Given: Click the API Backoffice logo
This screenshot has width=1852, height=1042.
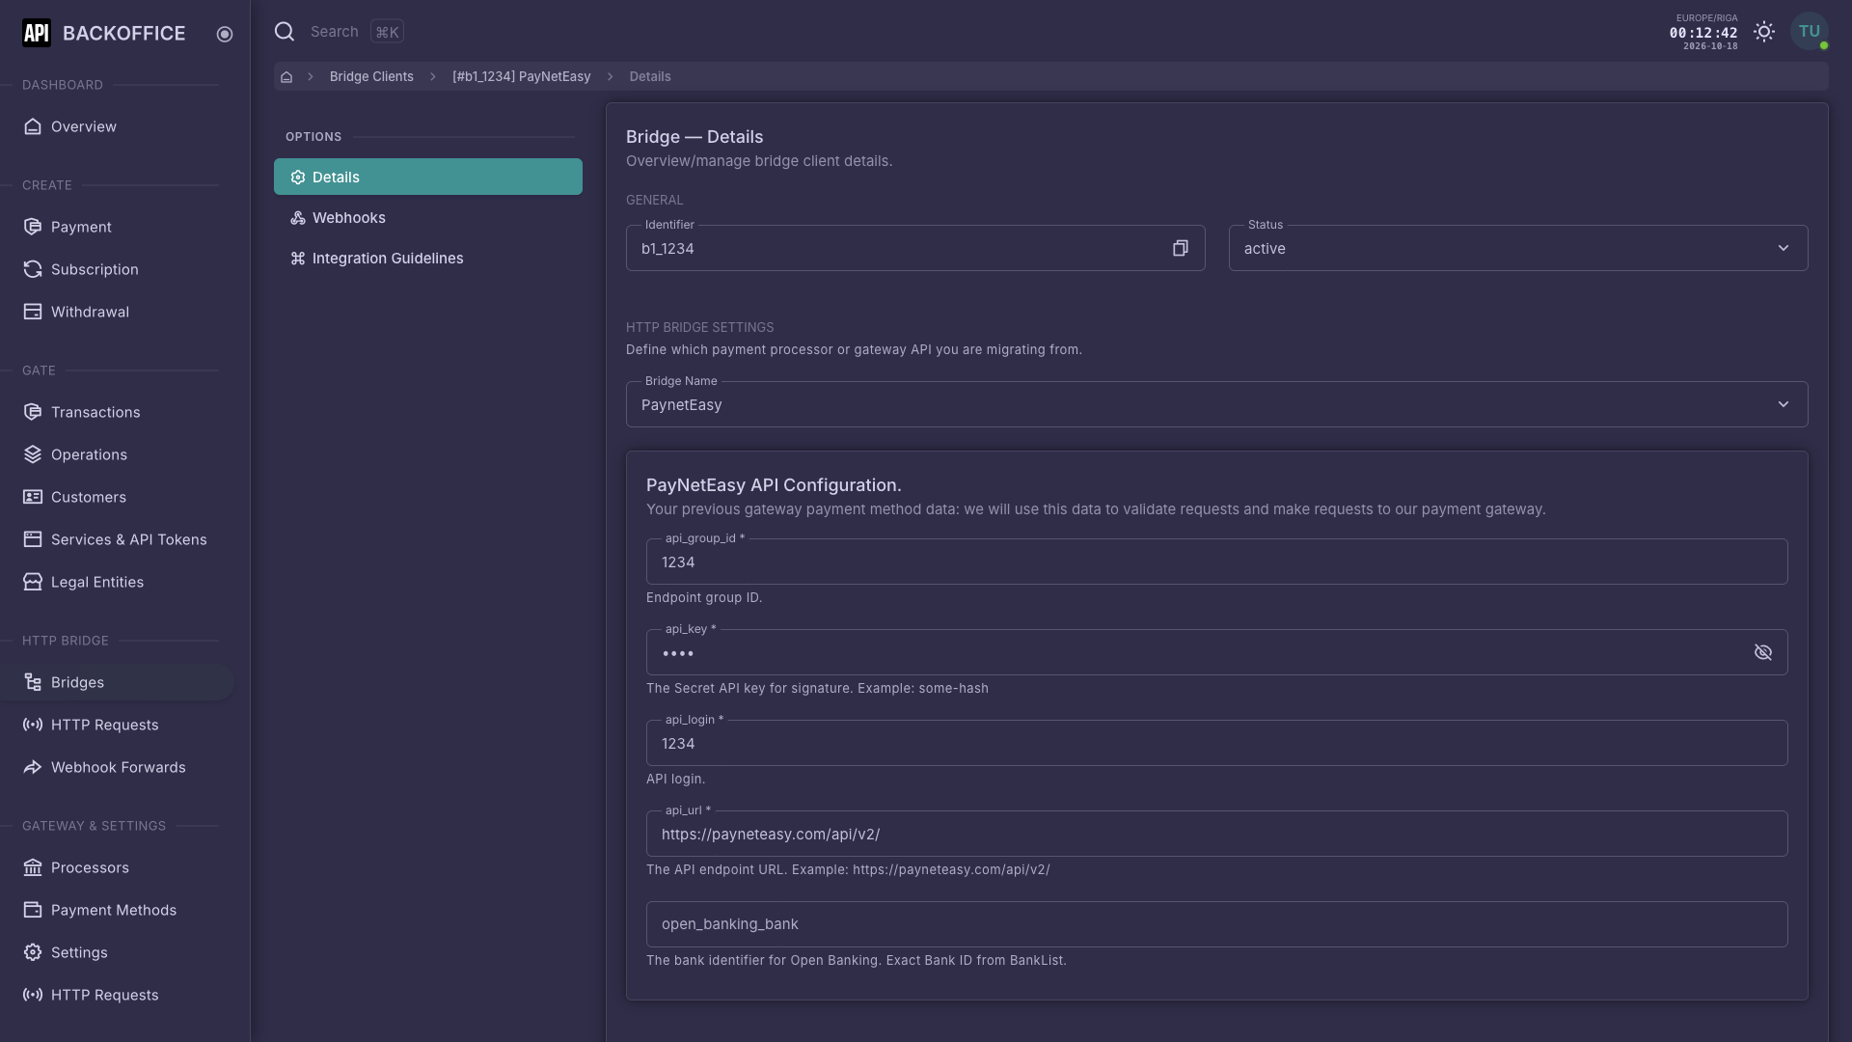Looking at the screenshot, I should tap(104, 33).
